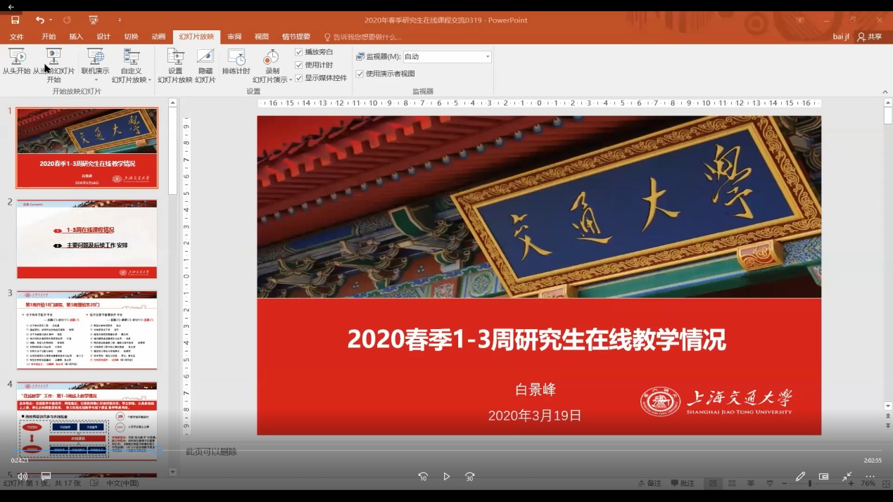This screenshot has height=502, width=893.
Task: Select slide 2 thumbnail in the panel
Action: [x=87, y=239]
